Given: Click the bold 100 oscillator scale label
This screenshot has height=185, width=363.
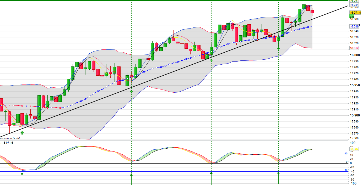Looking at the screenshot, I should tap(353, 143).
